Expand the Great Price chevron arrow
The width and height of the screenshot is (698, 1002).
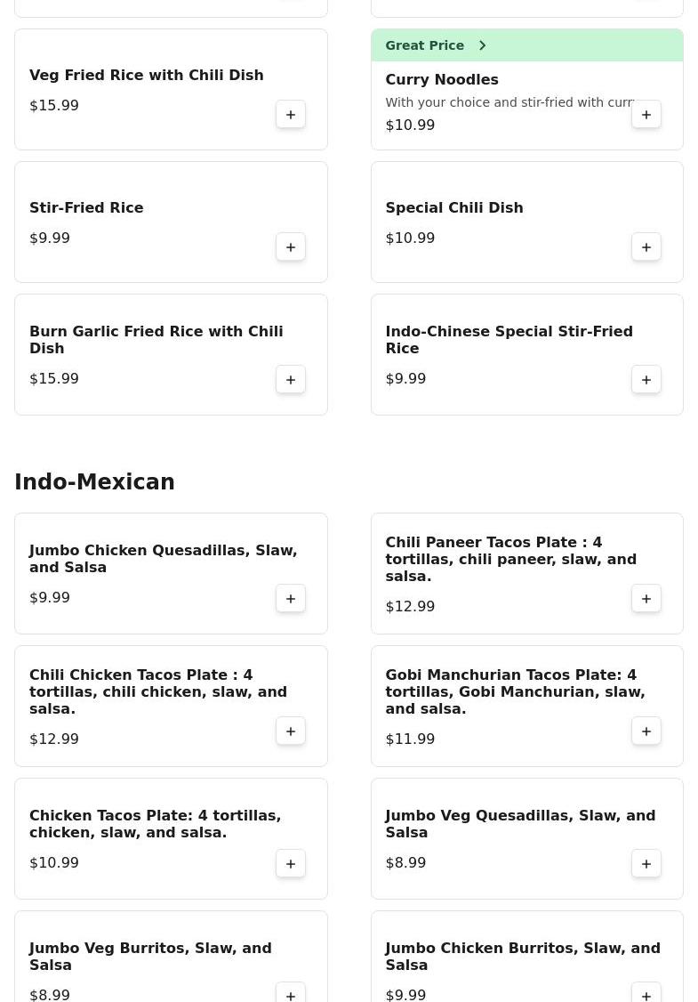[x=483, y=45]
